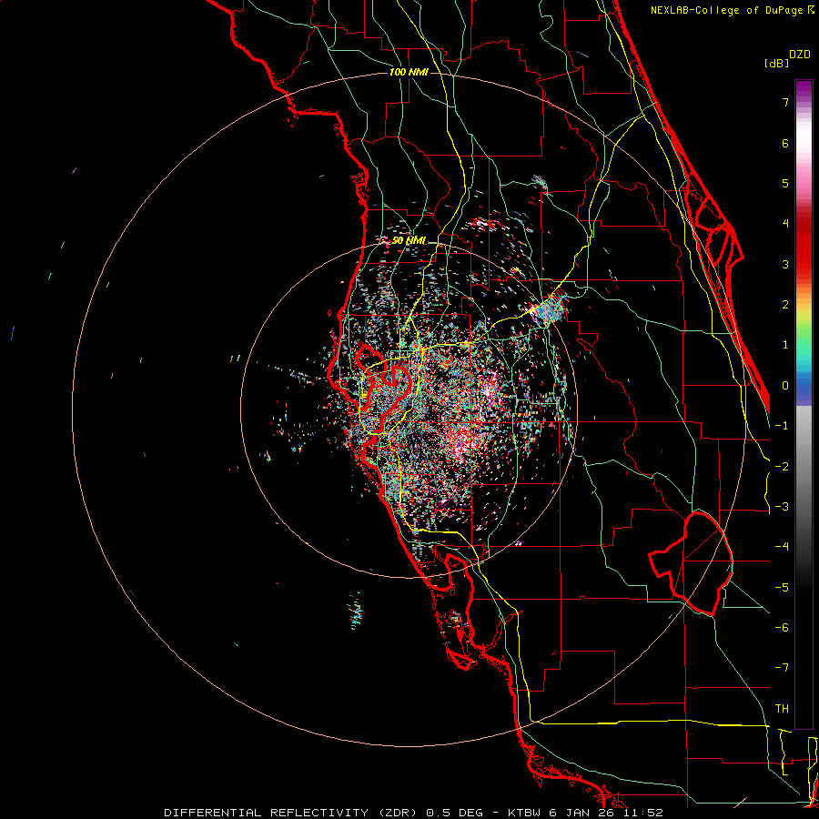The height and width of the screenshot is (819, 819).
Task: Click the 5 value on color scale
Action: click(x=785, y=183)
